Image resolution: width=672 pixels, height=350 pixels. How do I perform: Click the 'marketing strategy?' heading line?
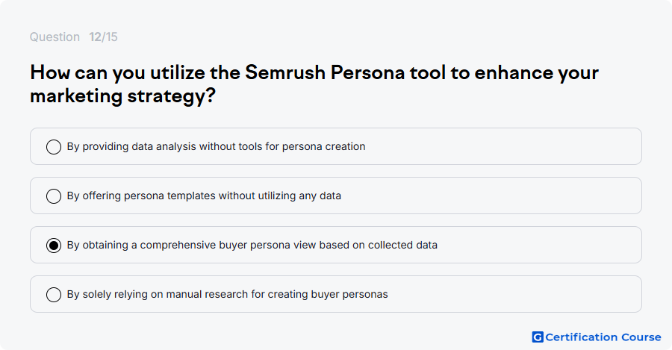[x=122, y=96]
